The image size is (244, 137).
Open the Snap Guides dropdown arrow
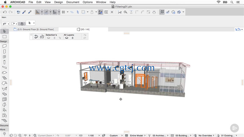click(x=50, y=12)
